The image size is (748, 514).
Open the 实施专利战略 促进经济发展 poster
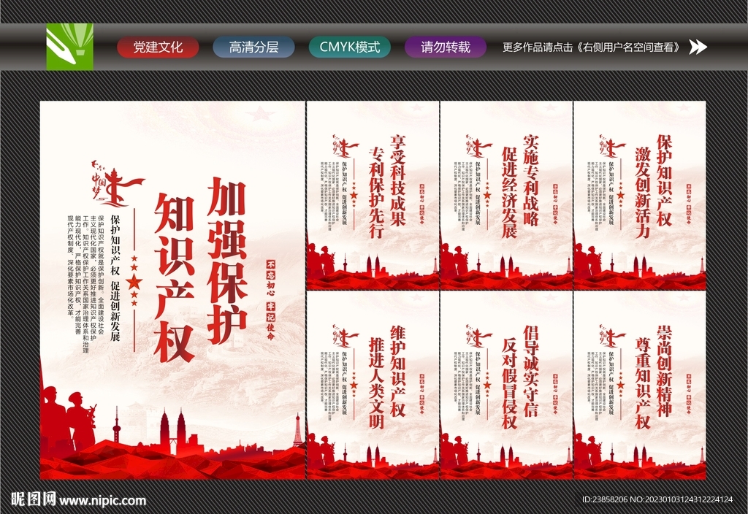point(506,196)
